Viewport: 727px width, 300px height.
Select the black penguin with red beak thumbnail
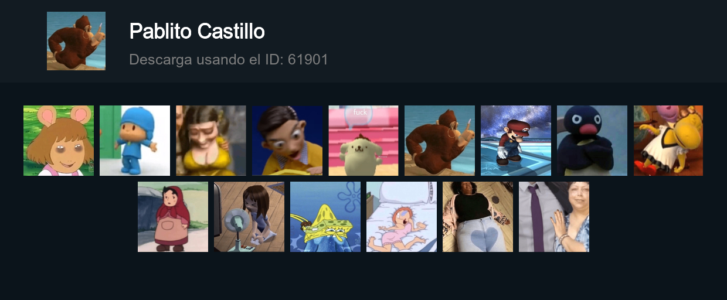click(x=592, y=141)
